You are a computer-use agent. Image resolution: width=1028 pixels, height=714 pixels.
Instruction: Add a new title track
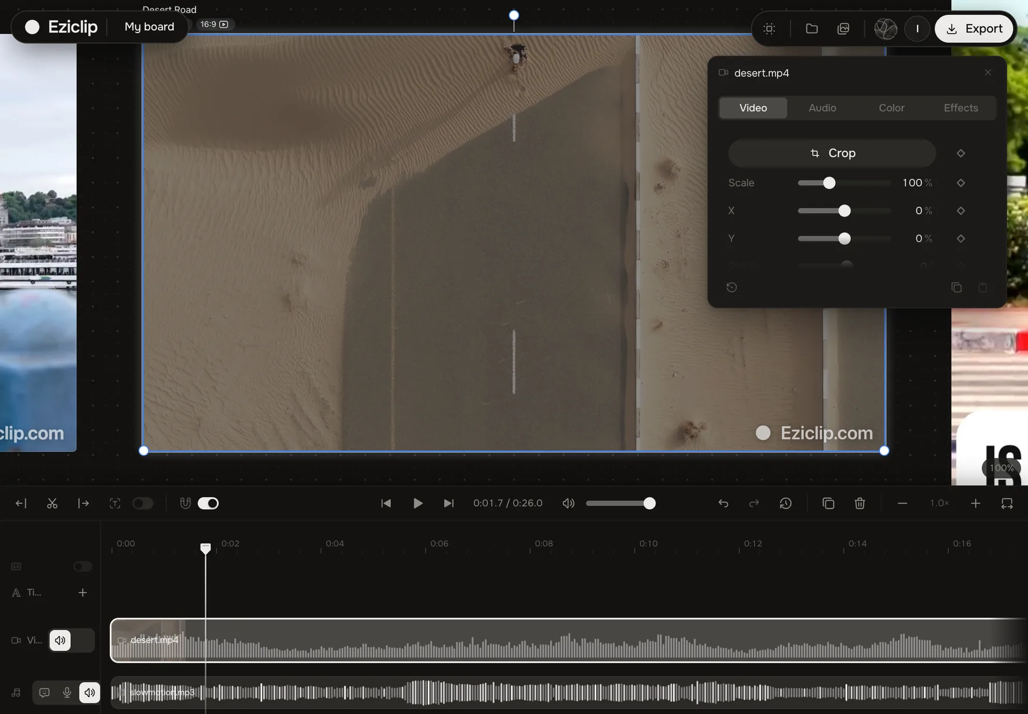click(x=82, y=593)
